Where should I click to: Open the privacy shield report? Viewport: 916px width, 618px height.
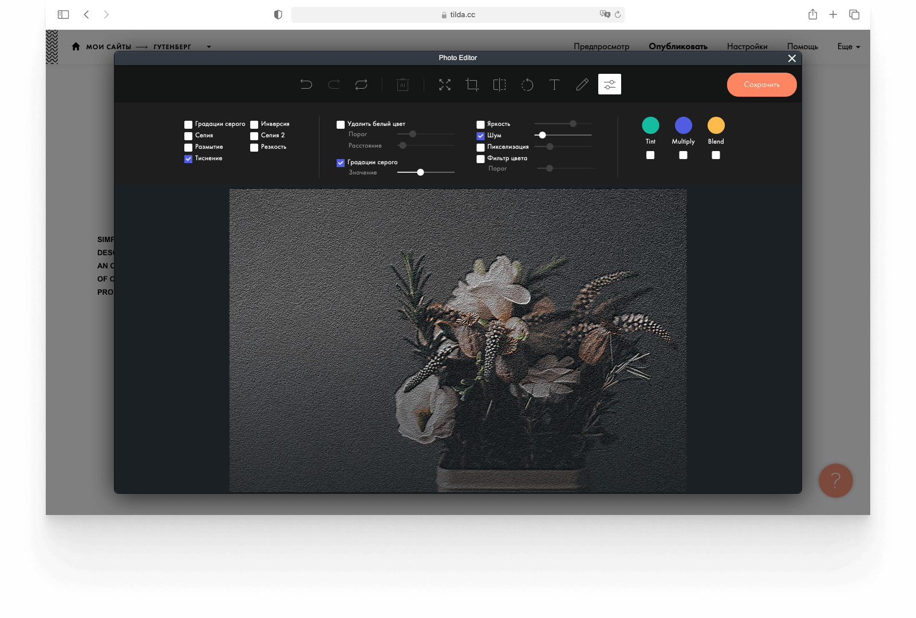tap(278, 14)
